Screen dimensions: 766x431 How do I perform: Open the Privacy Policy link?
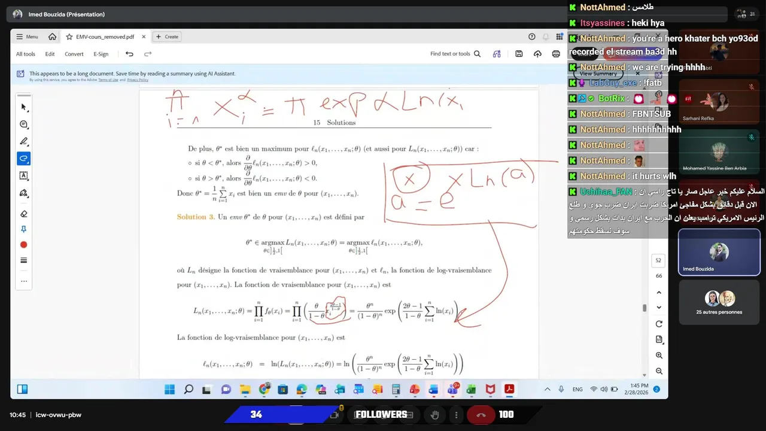tap(138, 80)
